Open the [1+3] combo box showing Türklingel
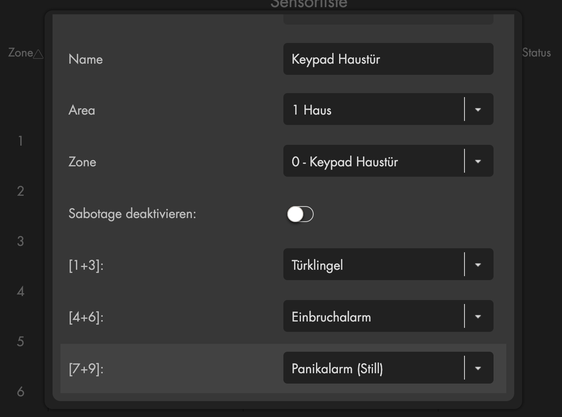562x417 pixels. click(388, 264)
